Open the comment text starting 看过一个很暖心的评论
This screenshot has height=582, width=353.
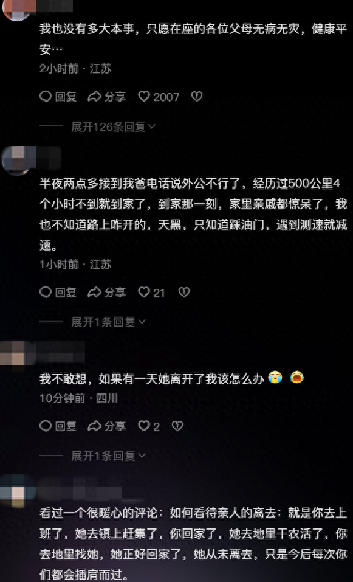193,545
